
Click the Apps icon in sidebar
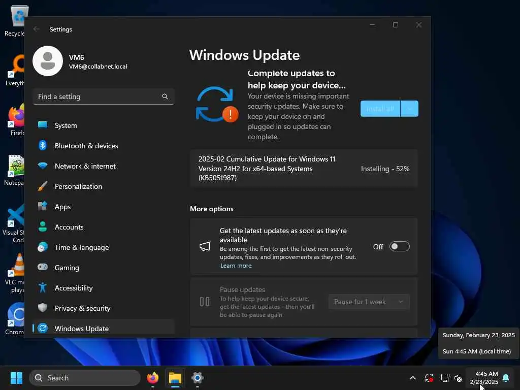tap(43, 206)
